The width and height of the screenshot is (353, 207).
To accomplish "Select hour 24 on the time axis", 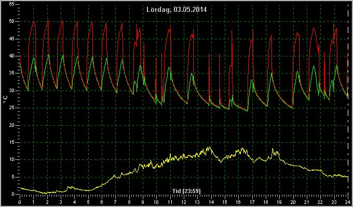I will 348,202.
